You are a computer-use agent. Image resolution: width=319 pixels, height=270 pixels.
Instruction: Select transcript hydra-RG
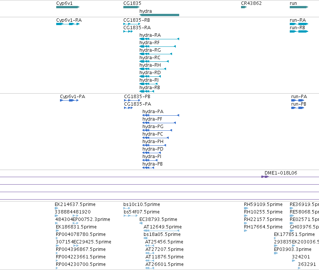(156, 54)
